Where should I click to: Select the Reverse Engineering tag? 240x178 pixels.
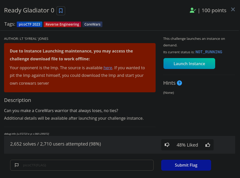(62, 24)
